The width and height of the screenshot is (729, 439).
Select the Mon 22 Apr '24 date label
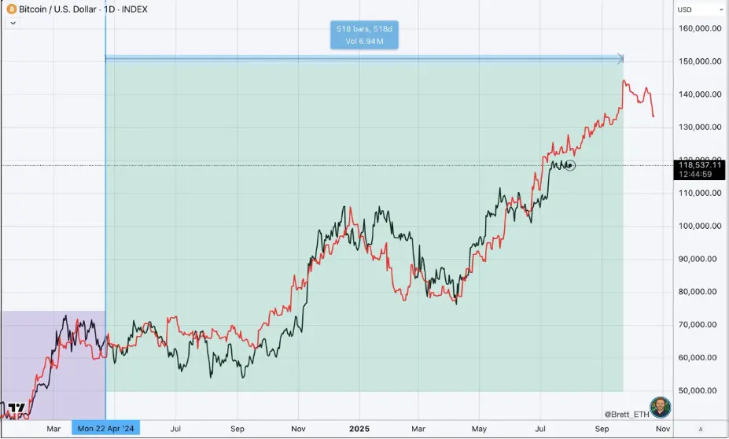(105, 428)
